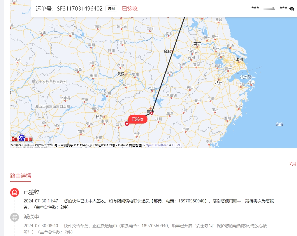Image resolution: width=297 pixels, height=236 pixels.
Task: Click the Baidu Maps logo
Action: [x=22, y=138]
